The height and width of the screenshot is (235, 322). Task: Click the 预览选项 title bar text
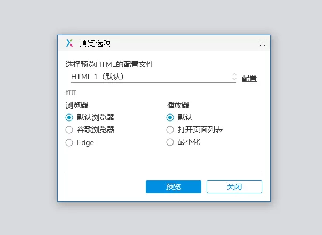pos(95,43)
